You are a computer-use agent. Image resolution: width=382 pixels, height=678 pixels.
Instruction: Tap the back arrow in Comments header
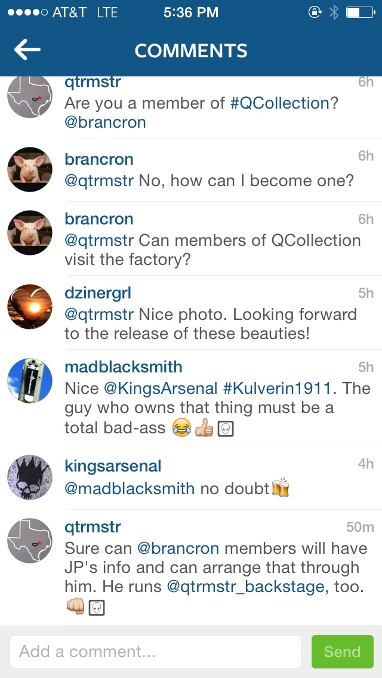tap(27, 50)
